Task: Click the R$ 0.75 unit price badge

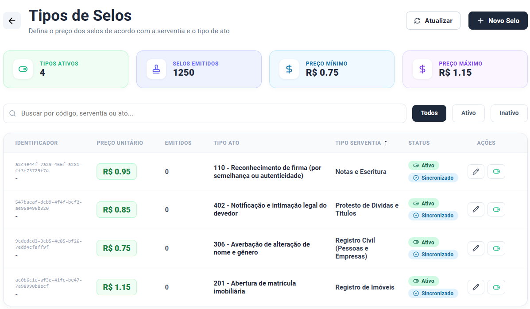Action: click(x=116, y=248)
